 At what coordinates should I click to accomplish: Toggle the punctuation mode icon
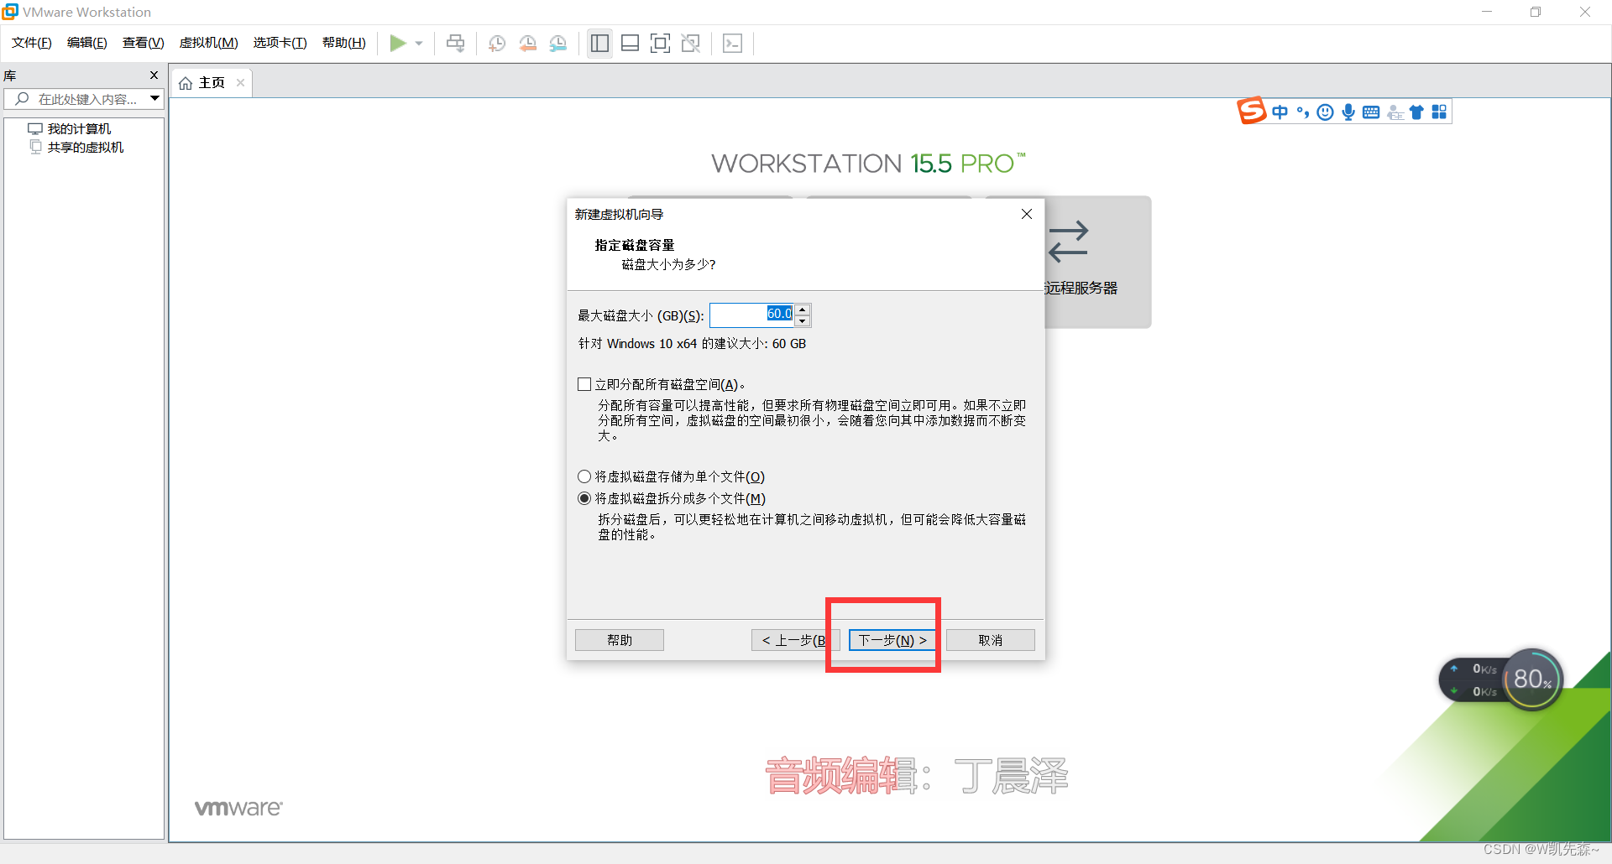click(1303, 112)
